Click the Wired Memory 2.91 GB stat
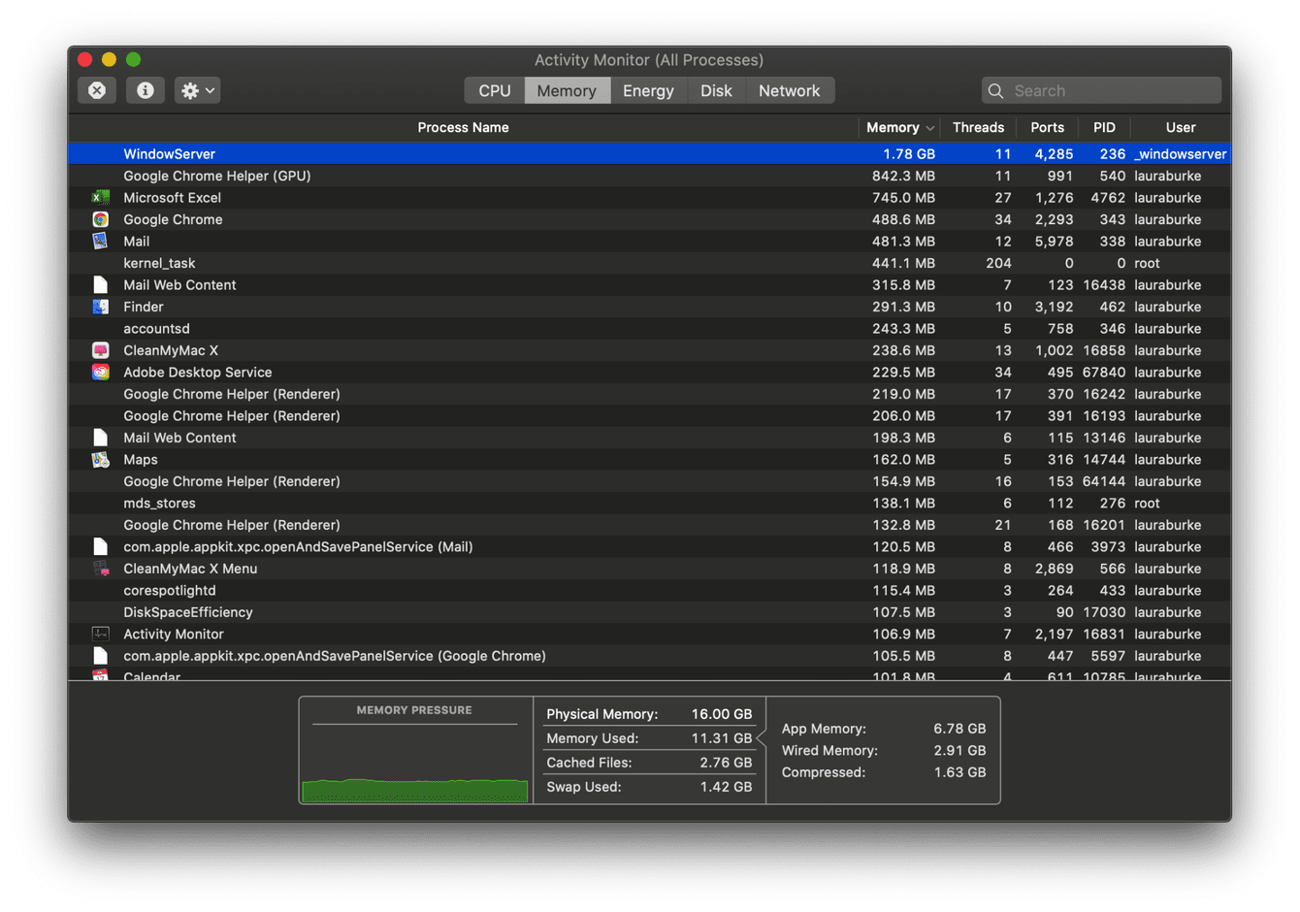 (884, 750)
